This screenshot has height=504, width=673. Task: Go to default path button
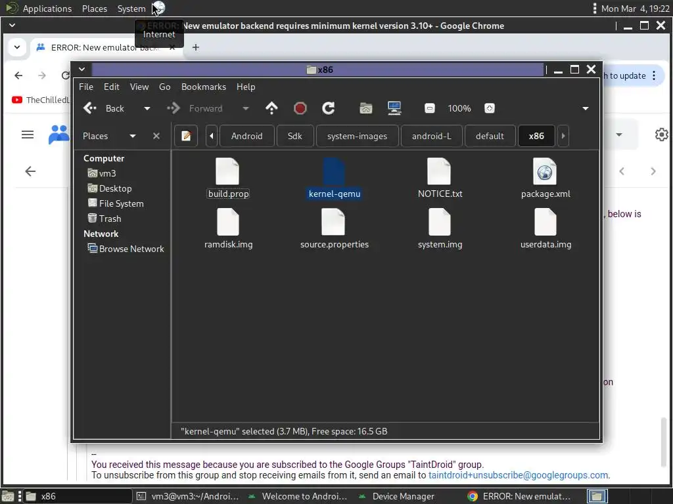coord(490,136)
